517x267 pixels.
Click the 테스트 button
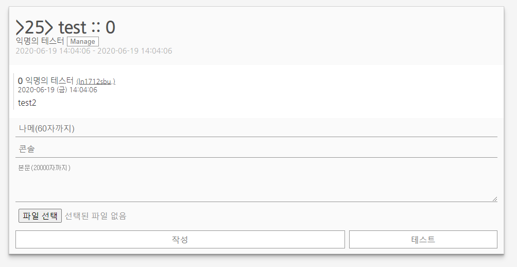(x=423, y=239)
